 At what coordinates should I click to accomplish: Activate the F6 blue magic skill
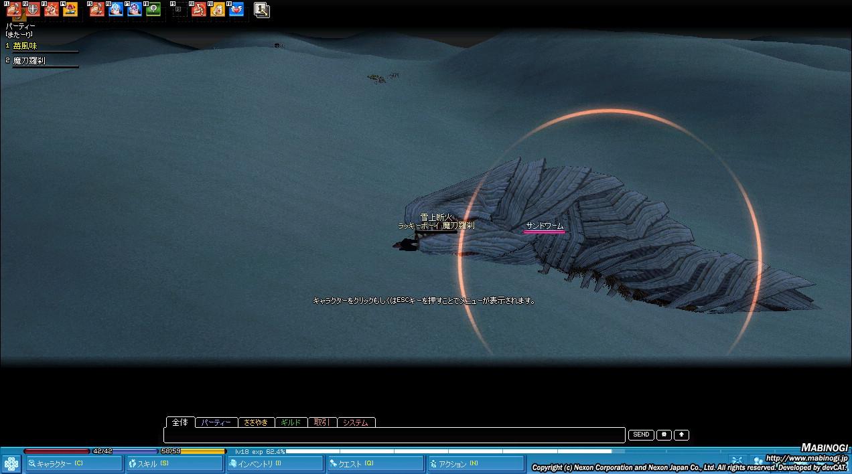(x=116, y=9)
